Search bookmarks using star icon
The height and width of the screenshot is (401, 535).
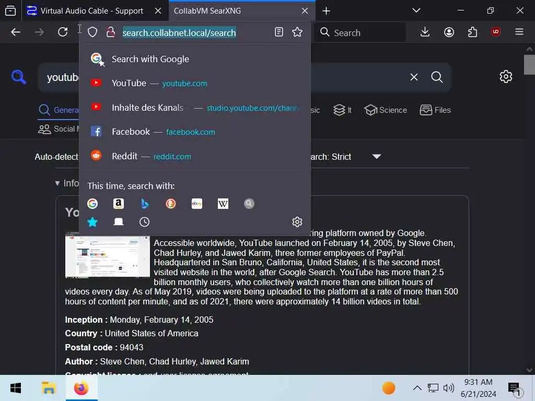[x=92, y=222]
